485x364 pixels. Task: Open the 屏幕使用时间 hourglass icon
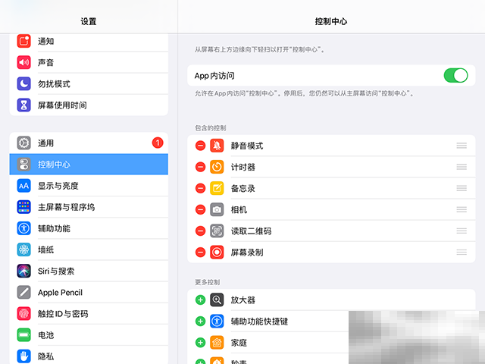click(23, 105)
